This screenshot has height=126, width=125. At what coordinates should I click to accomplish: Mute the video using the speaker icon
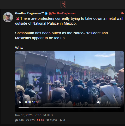coord(99,102)
